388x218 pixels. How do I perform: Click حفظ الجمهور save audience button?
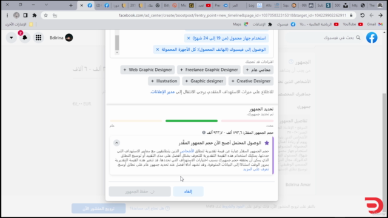tap(140, 191)
